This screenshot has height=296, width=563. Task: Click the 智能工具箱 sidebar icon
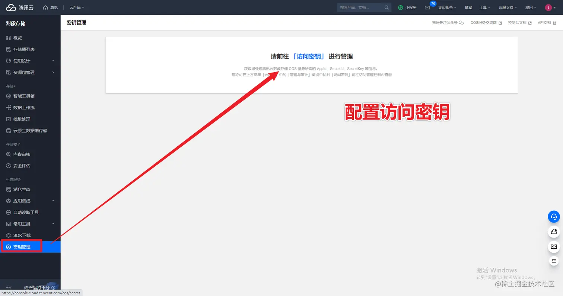click(9, 96)
